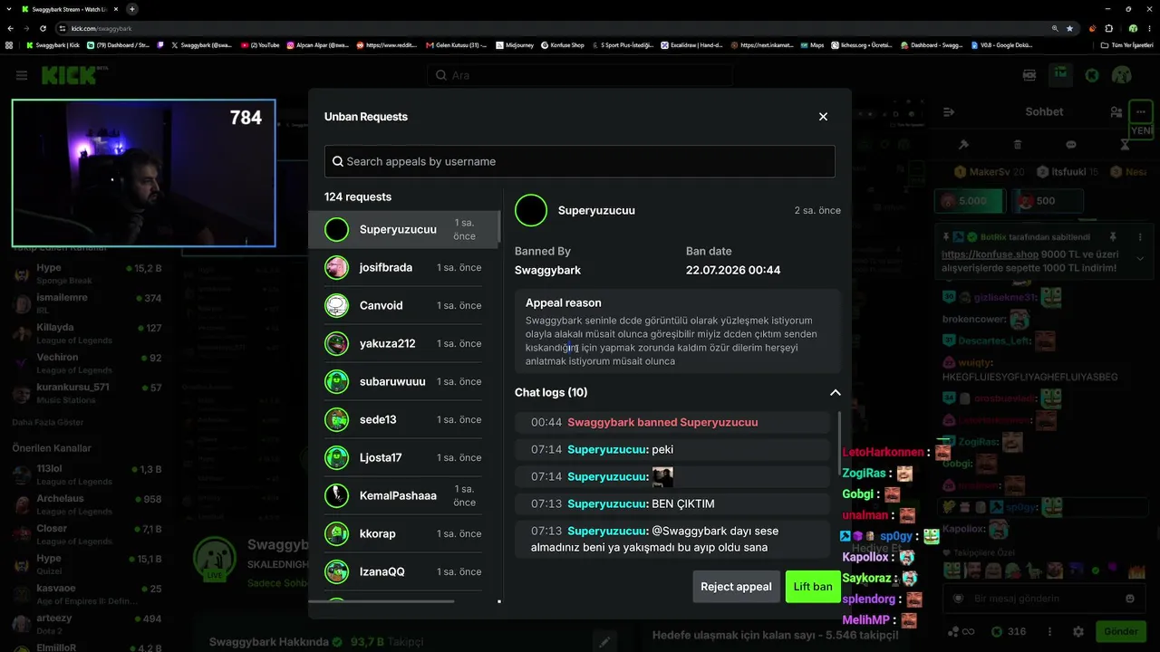
Task: Open chat users list icon
Action: coord(1116,111)
